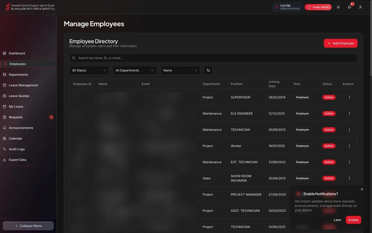Open the user profile icon in header
Screen dimensions: 372x233
360,7
